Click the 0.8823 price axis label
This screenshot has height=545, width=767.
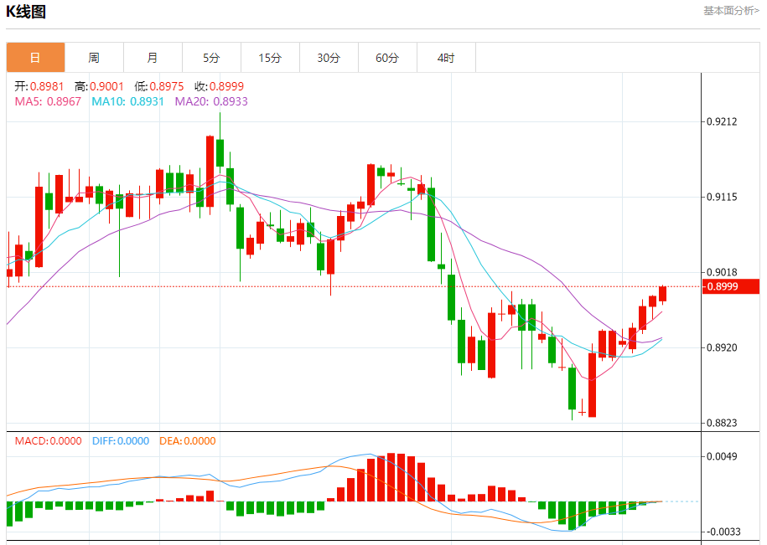pos(722,423)
